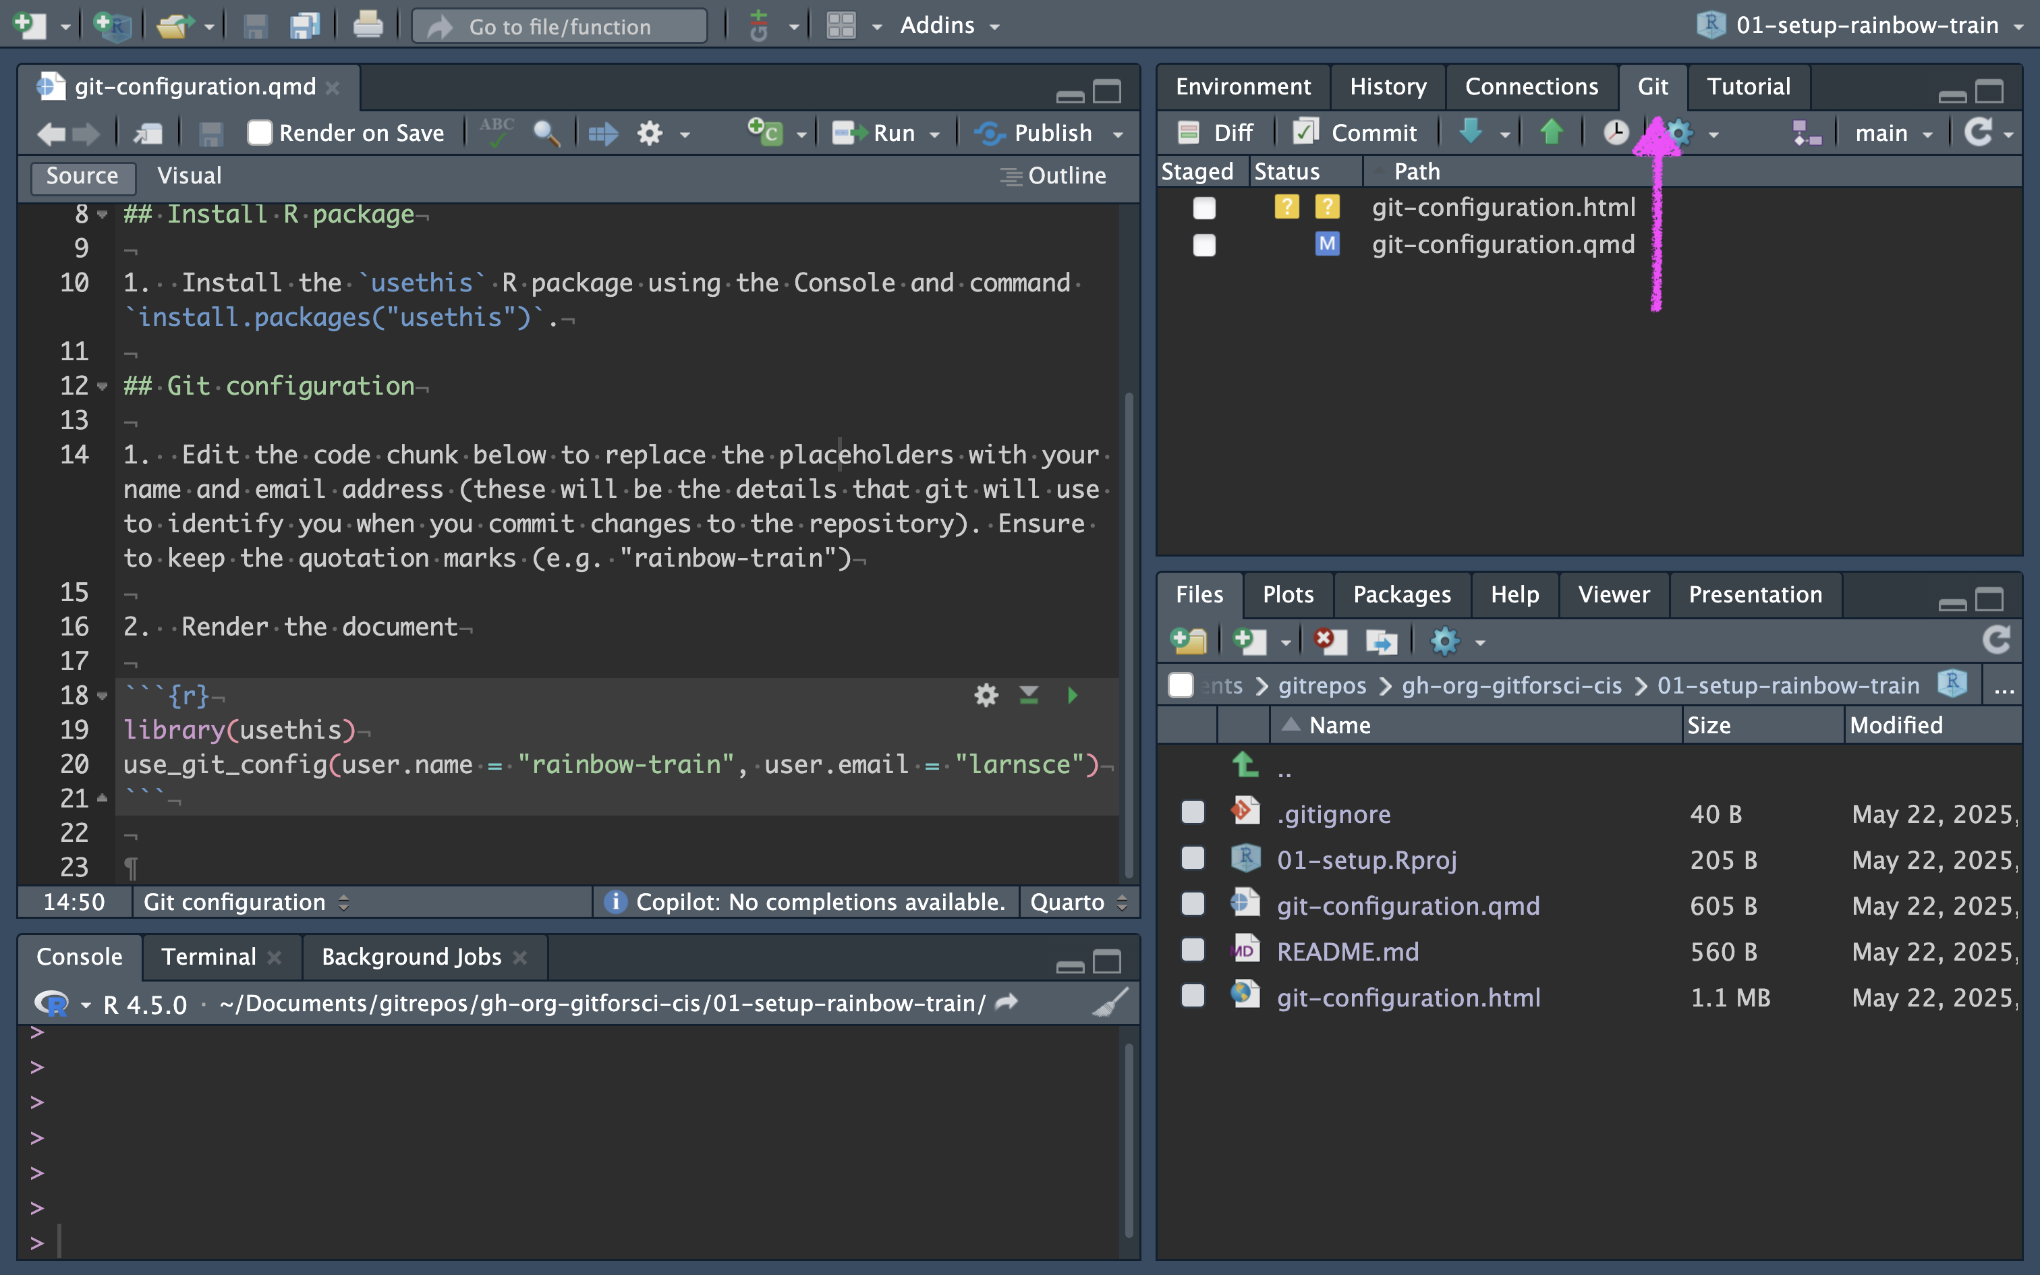Stage git-configuration.html in Git pane
This screenshot has height=1275, width=2040.
tap(1205, 208)
